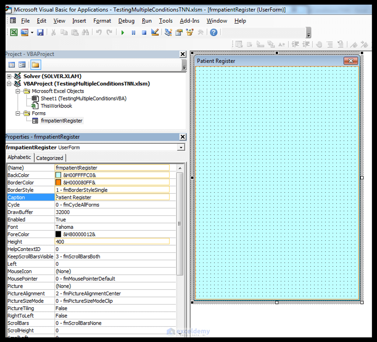Open the Debug menu
Screen dimensions: 377x342
(x=126, y=21)
